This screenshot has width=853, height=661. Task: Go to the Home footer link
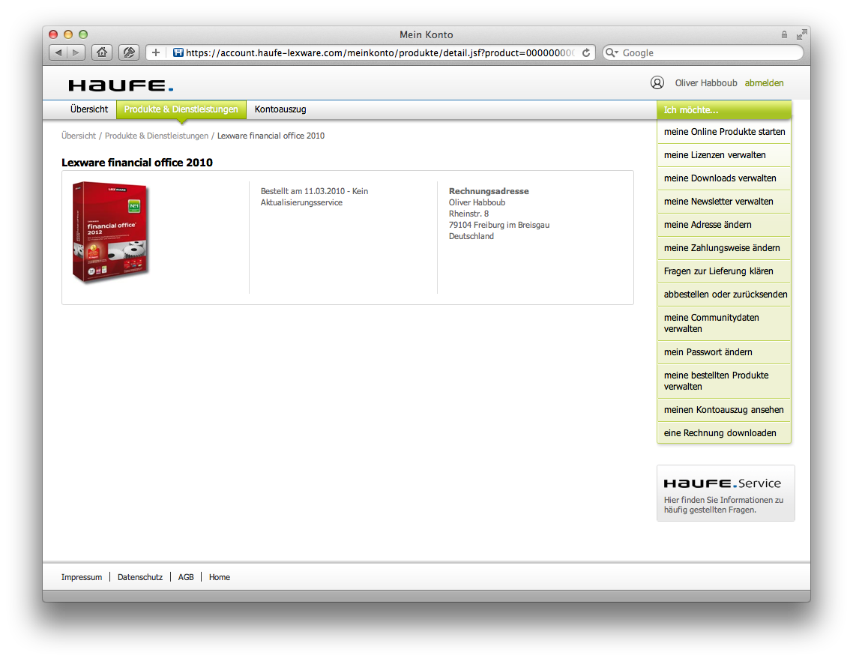219,577
